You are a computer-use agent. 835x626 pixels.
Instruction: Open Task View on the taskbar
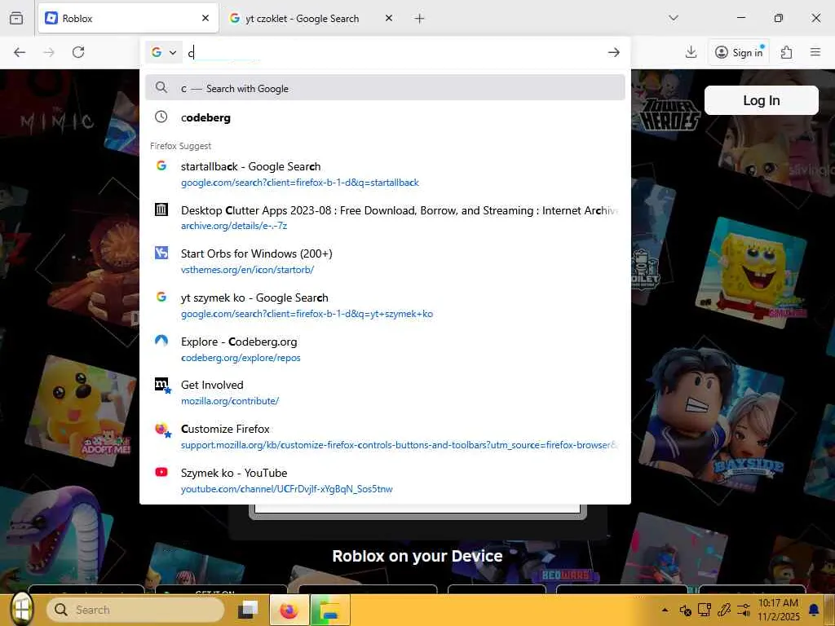[x=248, y=610]
